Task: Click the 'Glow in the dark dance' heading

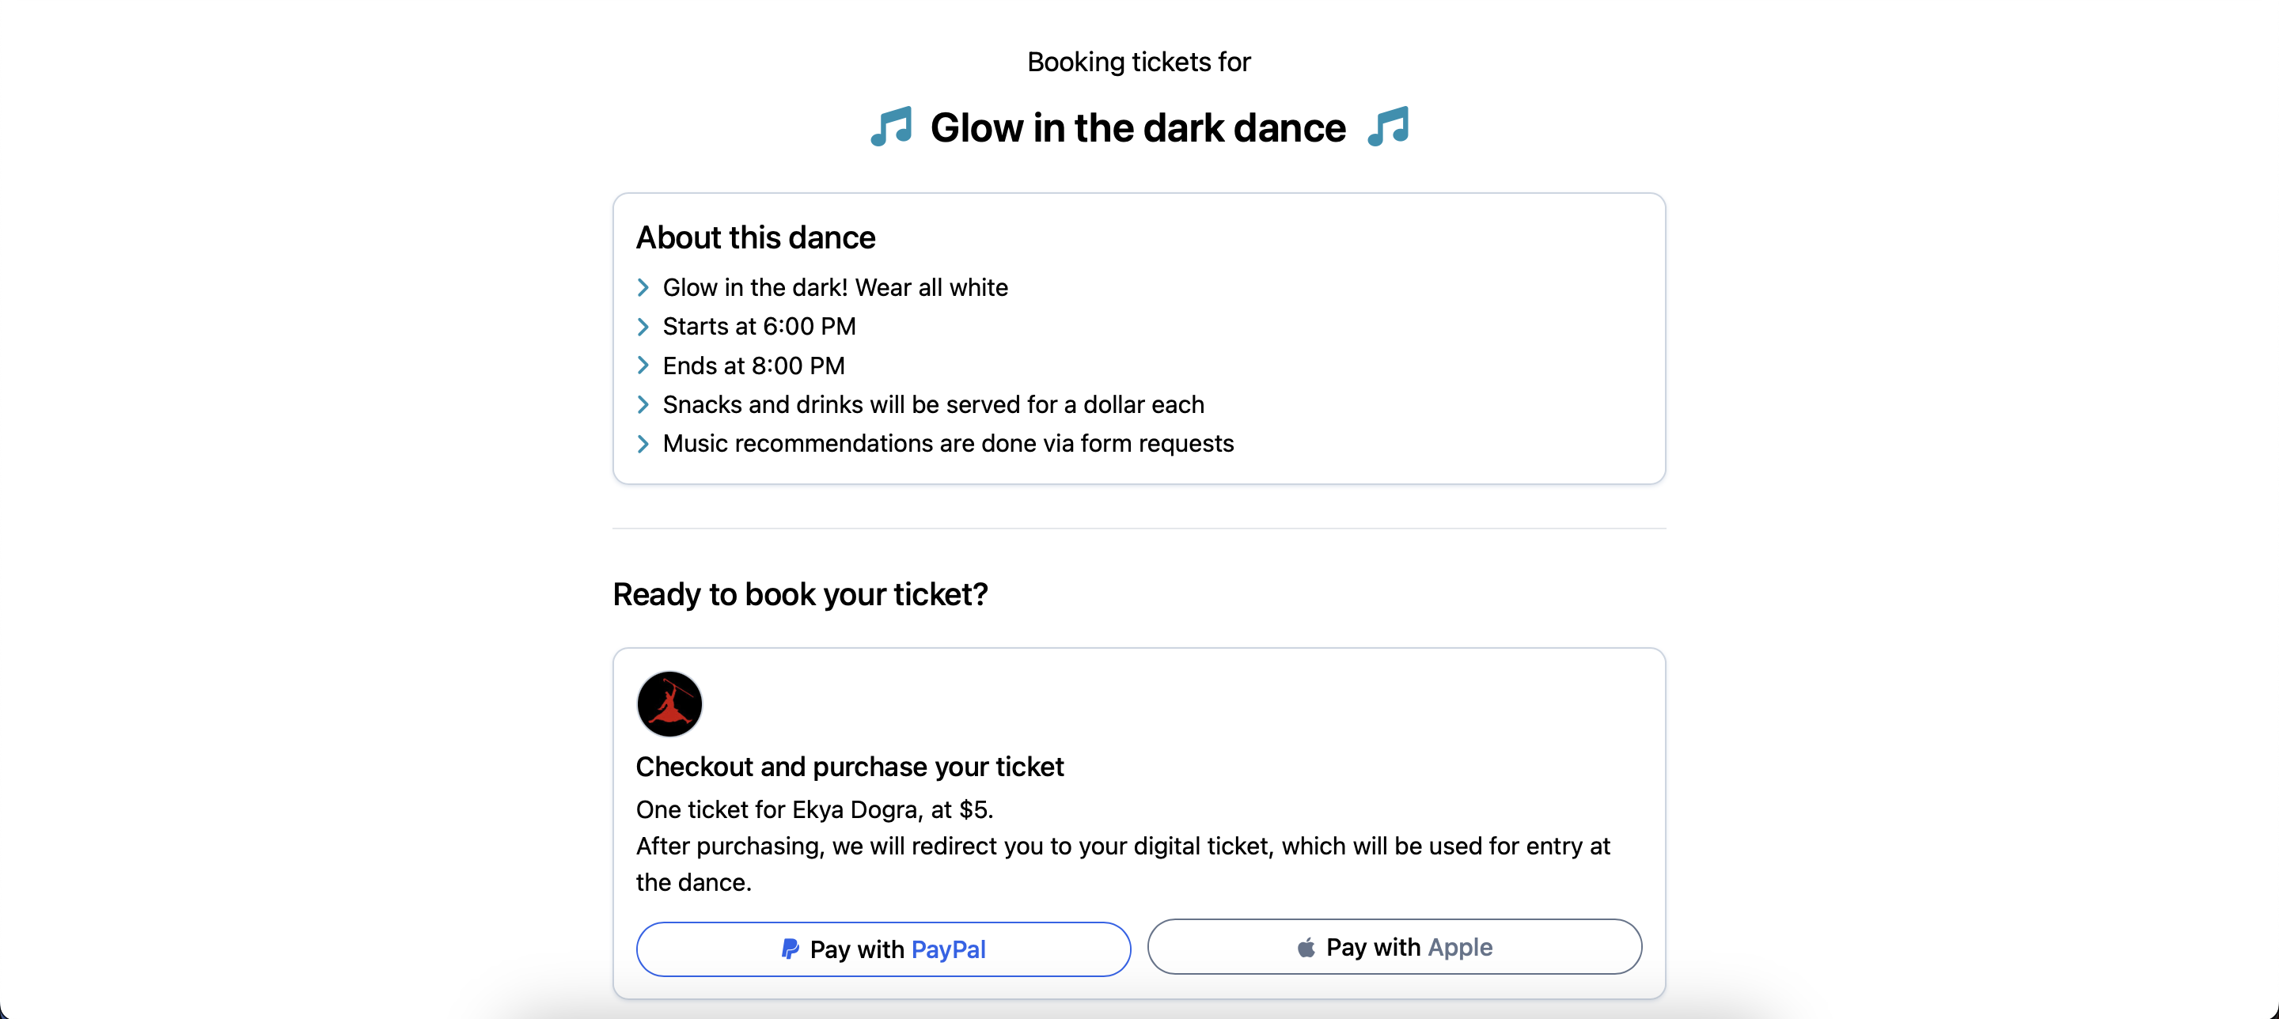Action: tap(1138, 128)
